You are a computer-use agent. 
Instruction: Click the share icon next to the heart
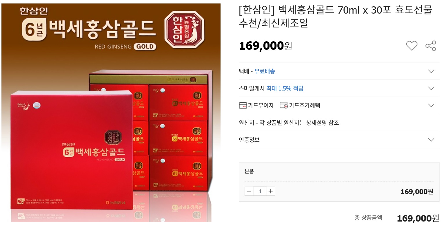(431, 46)
